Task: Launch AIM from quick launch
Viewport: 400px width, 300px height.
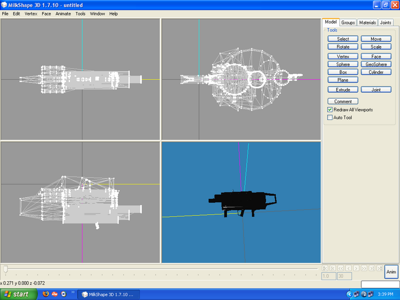Action: [54, 294]
